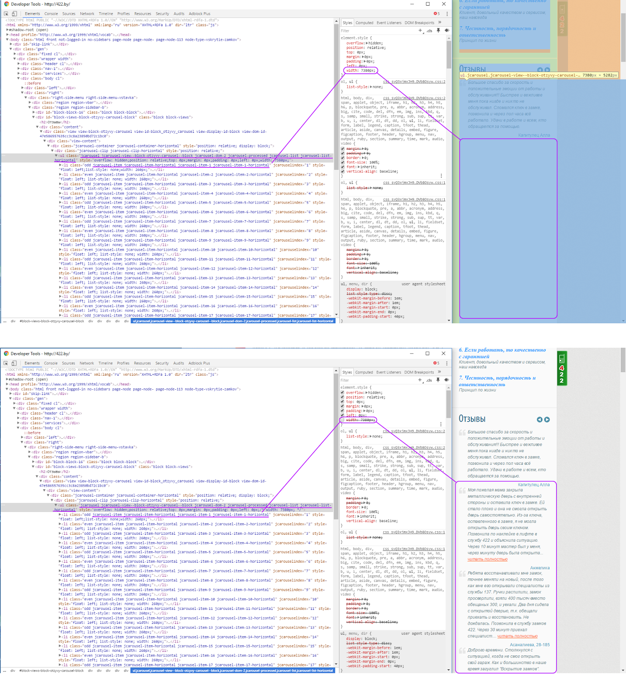This screenshot has height=699, width=626.
Task: Activate the inspect element picker in lower DevTools
Action: click(6, 363)
